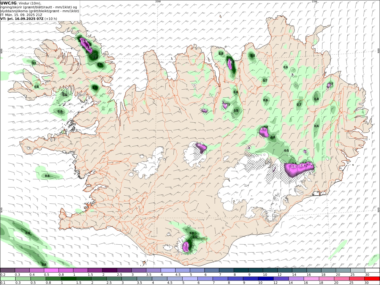Pick the 2 darkest purple snow-legend swatch
This screenshot has width=380, height=285.
click(x=110, y=270)
